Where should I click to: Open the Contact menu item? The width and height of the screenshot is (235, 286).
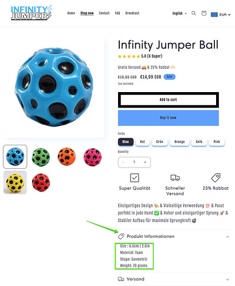tap(104, 13)
